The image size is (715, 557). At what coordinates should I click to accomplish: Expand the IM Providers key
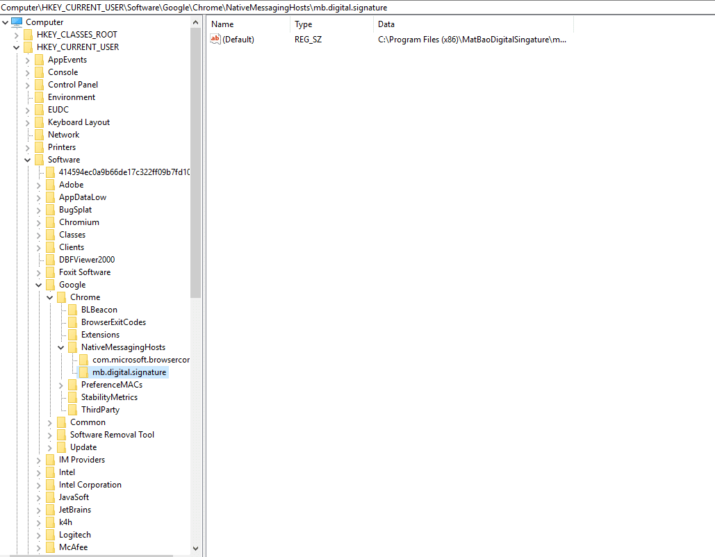pos(39,460)
